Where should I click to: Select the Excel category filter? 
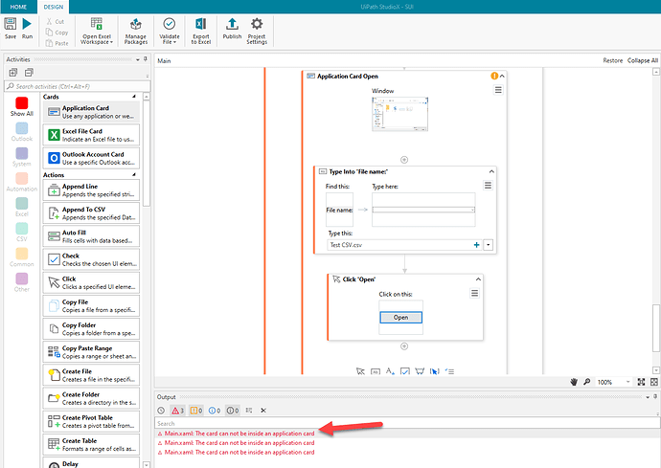click(22, 208)
